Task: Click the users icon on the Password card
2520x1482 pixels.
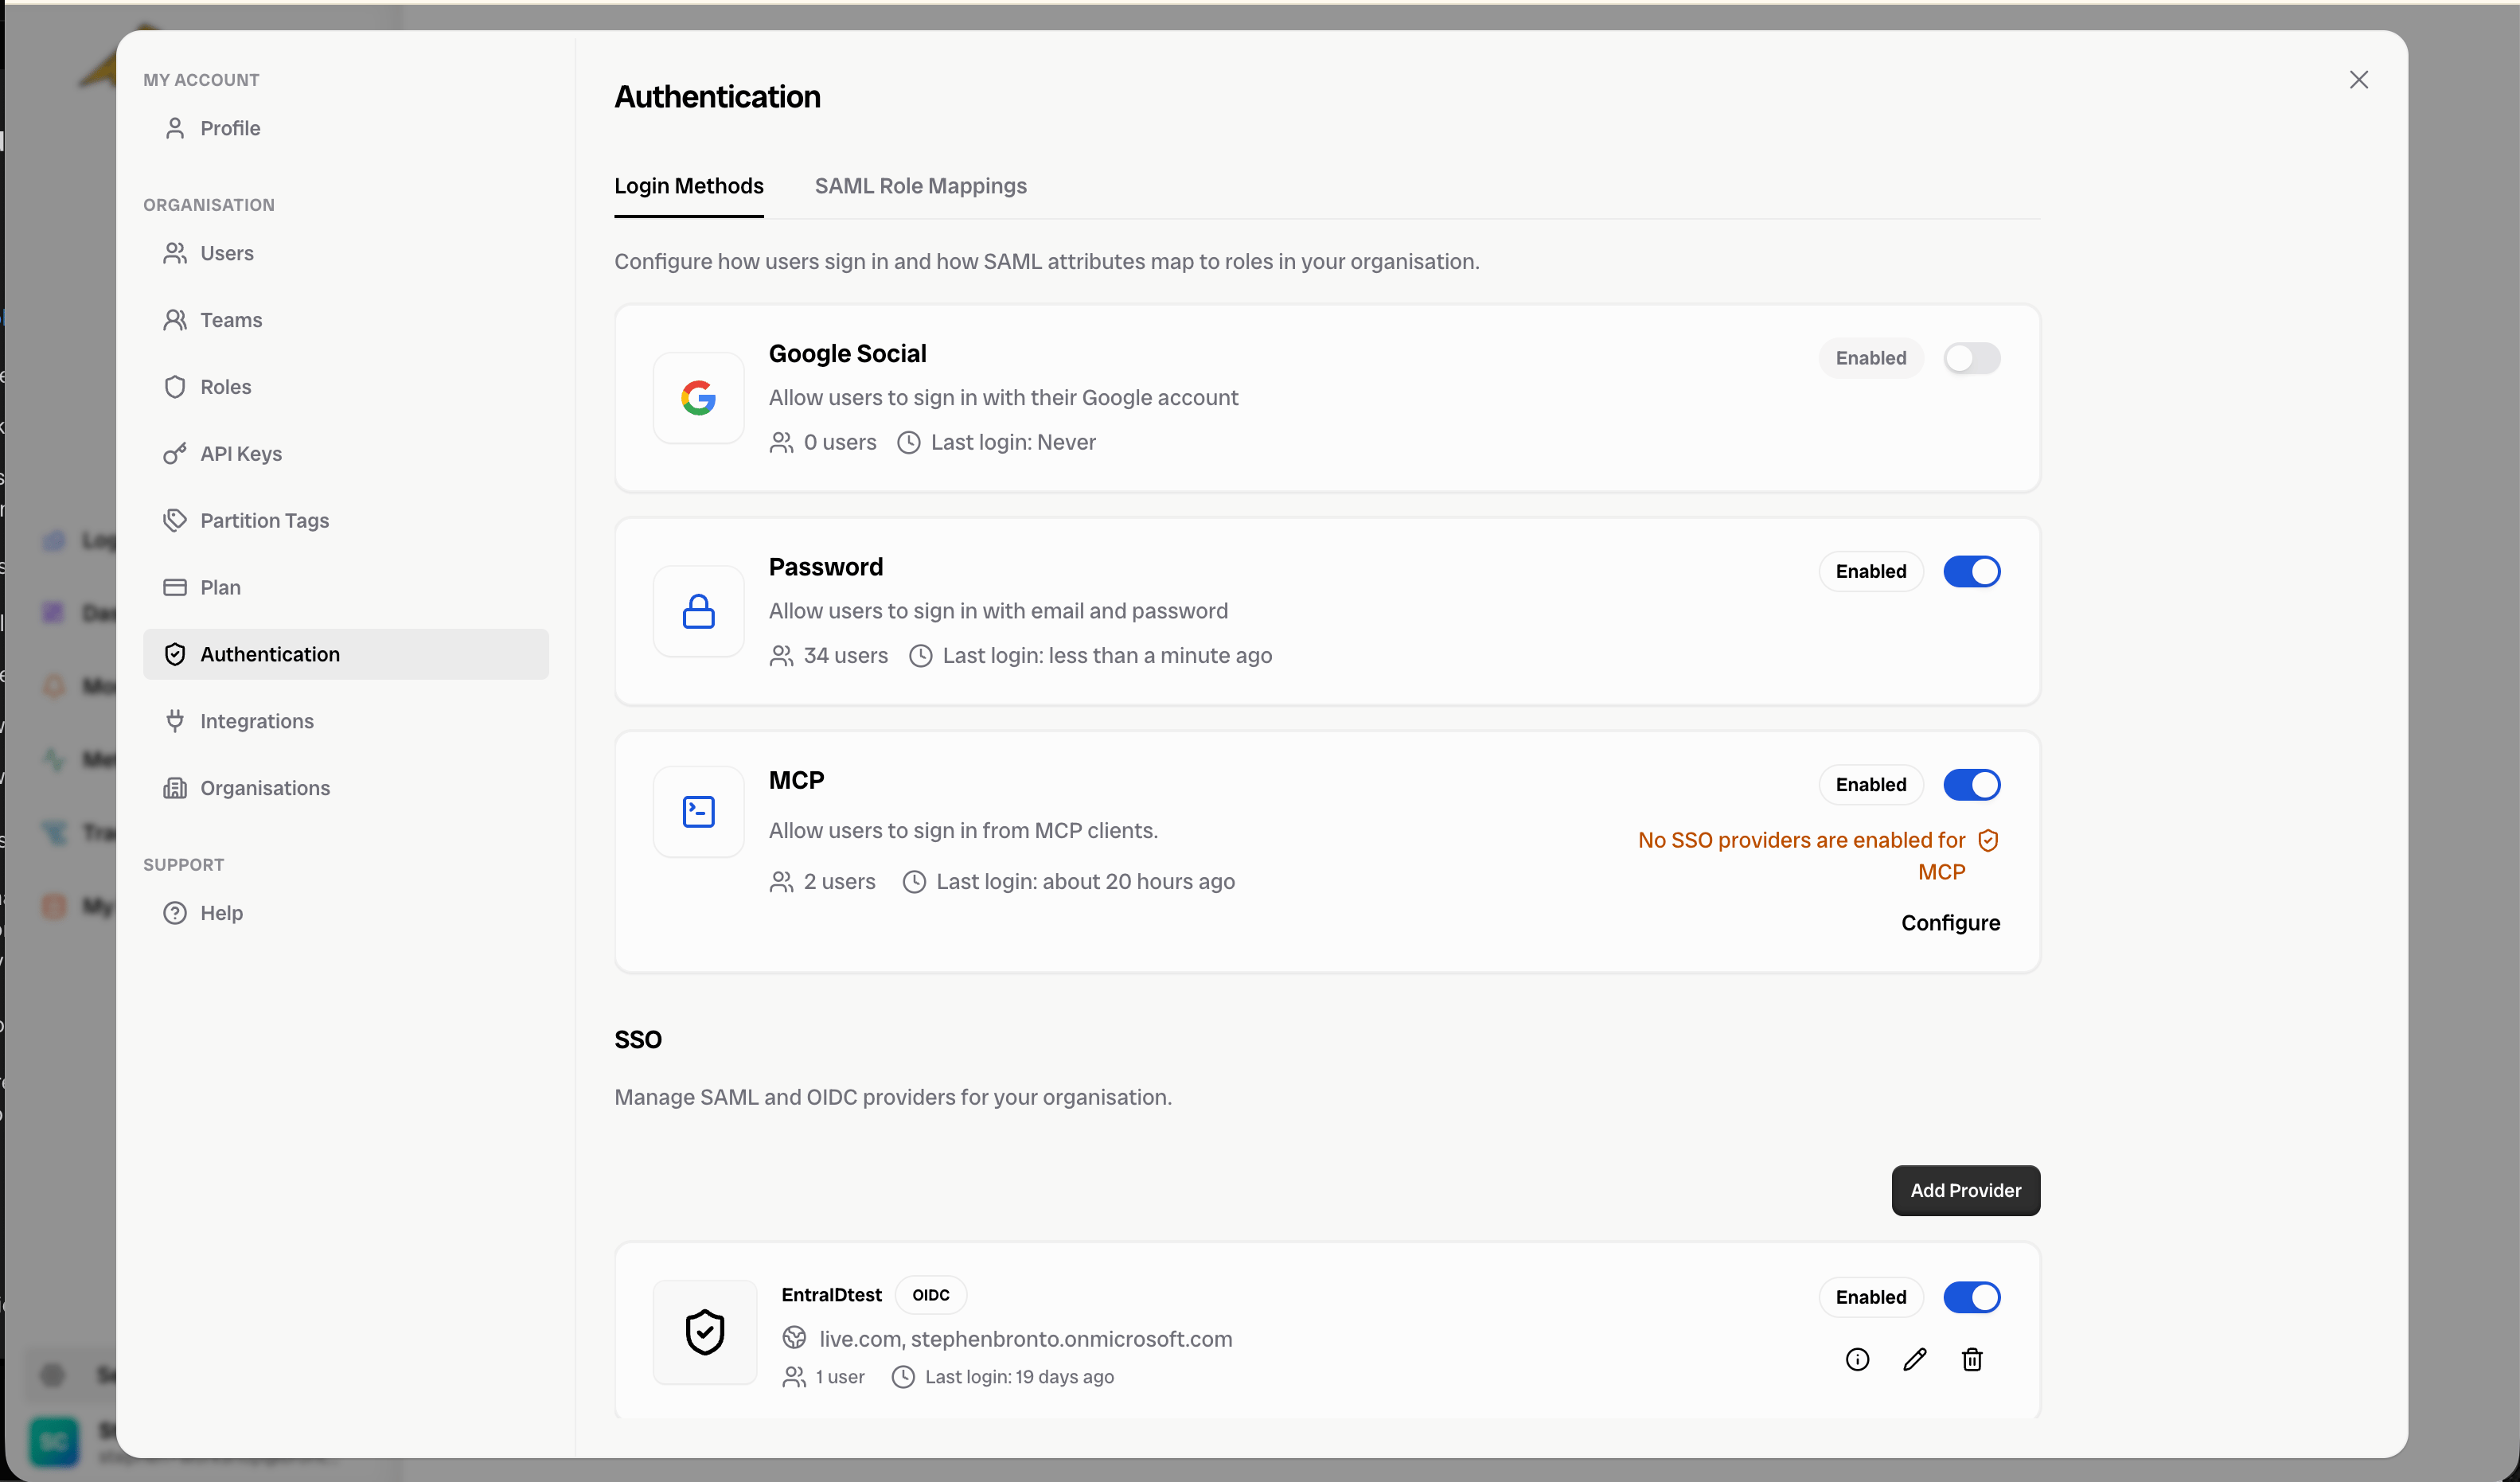Action: [x=781, y=656]
